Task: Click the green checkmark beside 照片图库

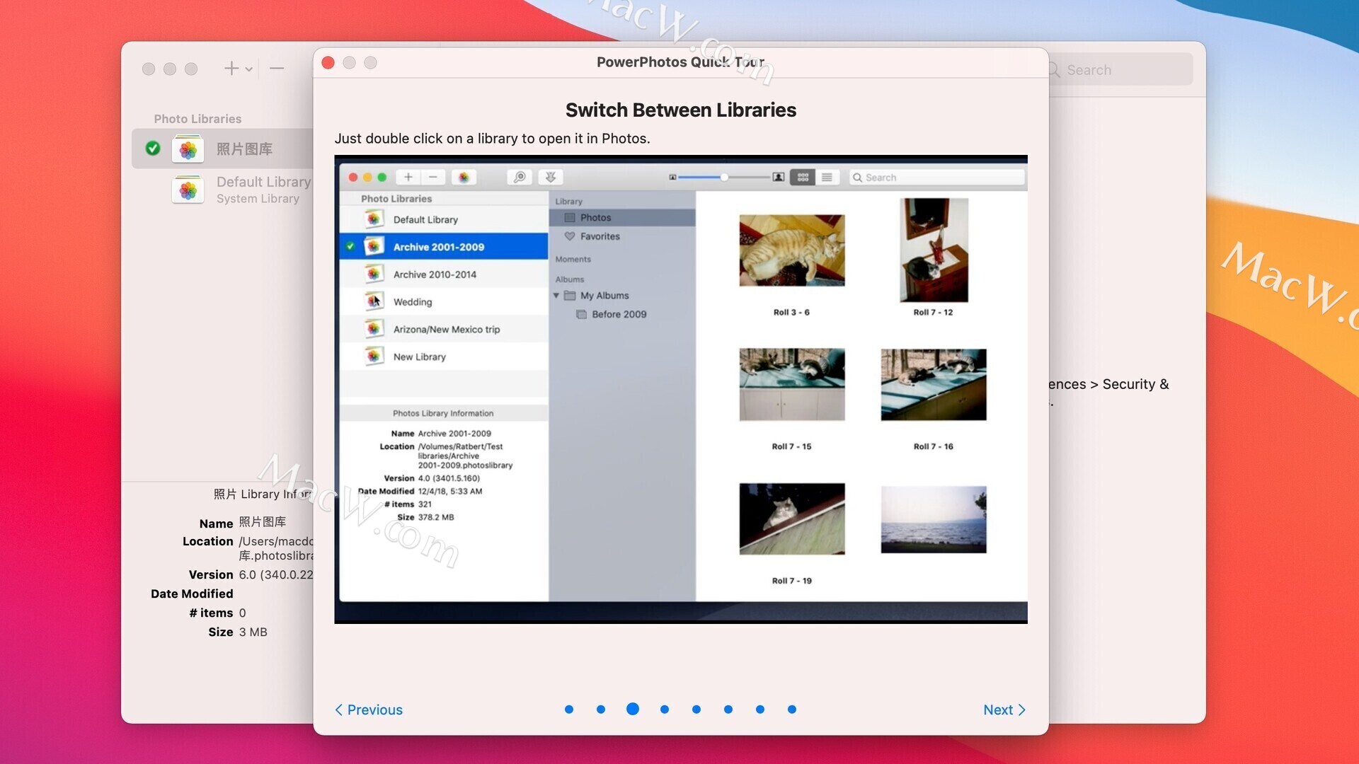Action: coord(153,148)
